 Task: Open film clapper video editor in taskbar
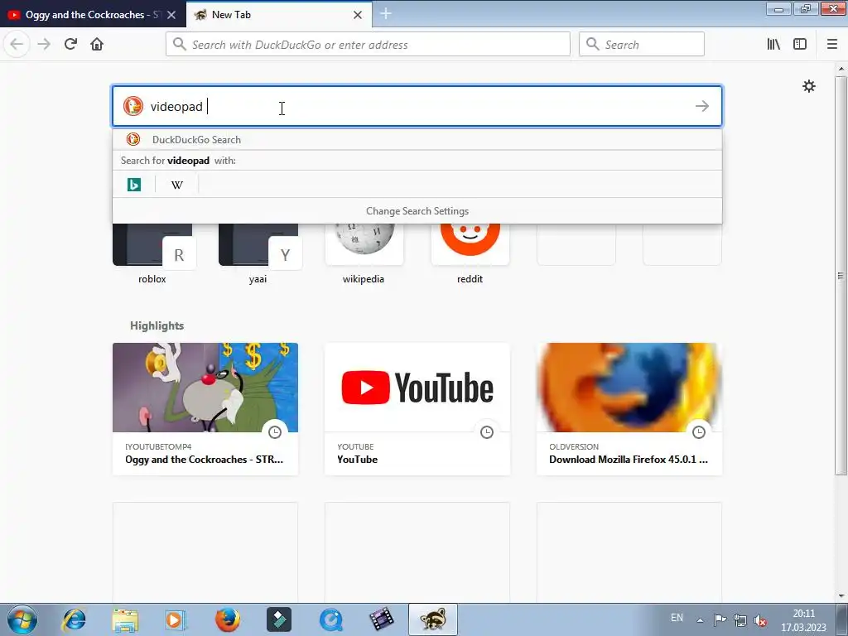coord(382,619)
